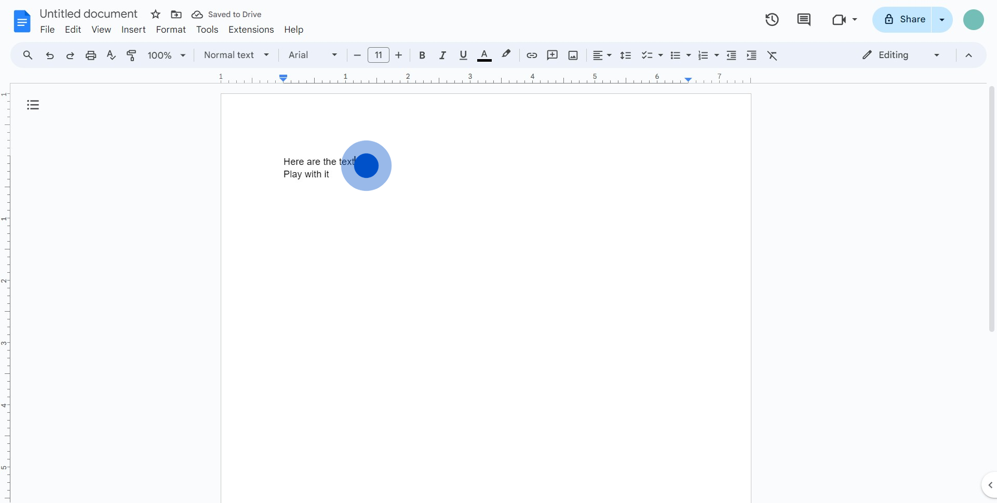Click the print icon
The image size is (997, 503).
coord(91,55)
